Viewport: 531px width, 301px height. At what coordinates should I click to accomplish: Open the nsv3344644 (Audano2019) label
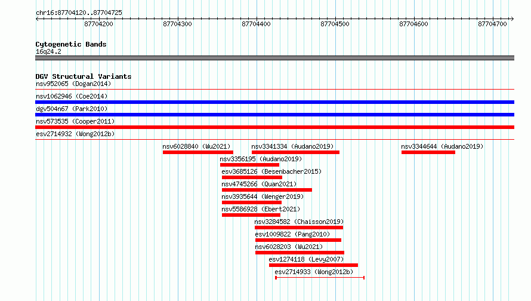tap(442, 146)
